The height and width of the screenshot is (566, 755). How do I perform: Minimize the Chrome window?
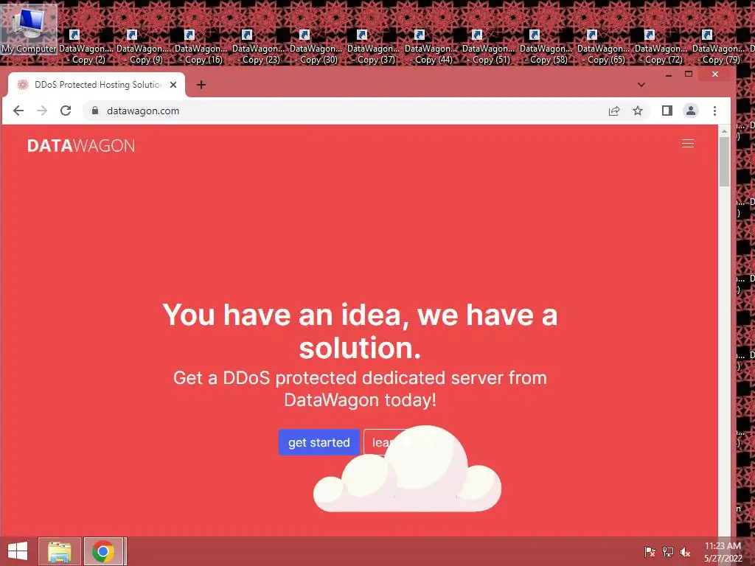point(668,74)
